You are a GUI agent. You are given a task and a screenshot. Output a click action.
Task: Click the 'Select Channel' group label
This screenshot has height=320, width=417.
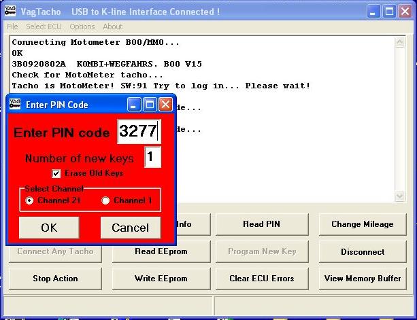54,189
